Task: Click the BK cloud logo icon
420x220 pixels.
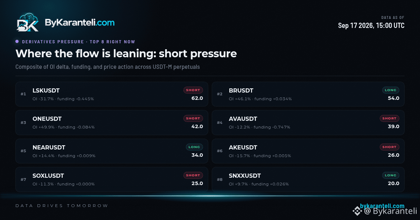Action: (x=28, y=23)
